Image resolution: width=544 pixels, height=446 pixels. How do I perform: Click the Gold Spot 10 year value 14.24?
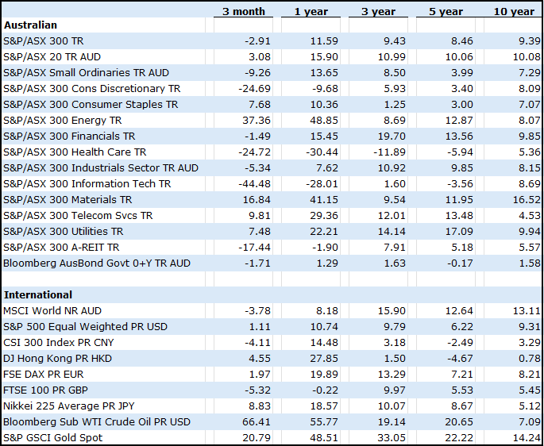tap(527, 438)
